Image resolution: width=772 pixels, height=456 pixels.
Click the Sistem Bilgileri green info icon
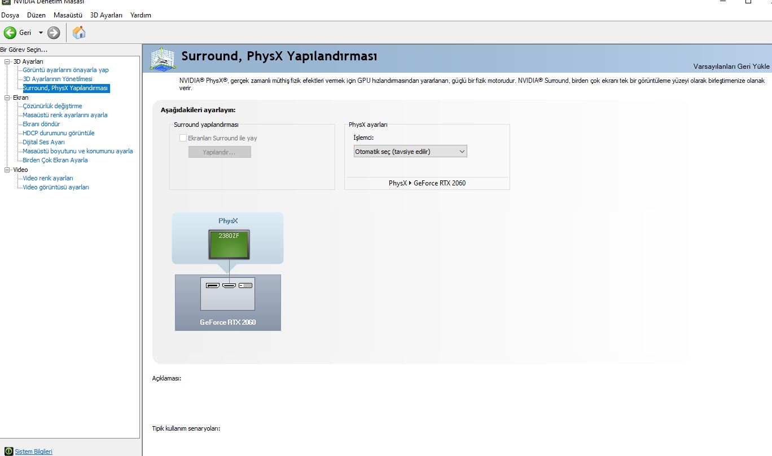pos(8,451)
